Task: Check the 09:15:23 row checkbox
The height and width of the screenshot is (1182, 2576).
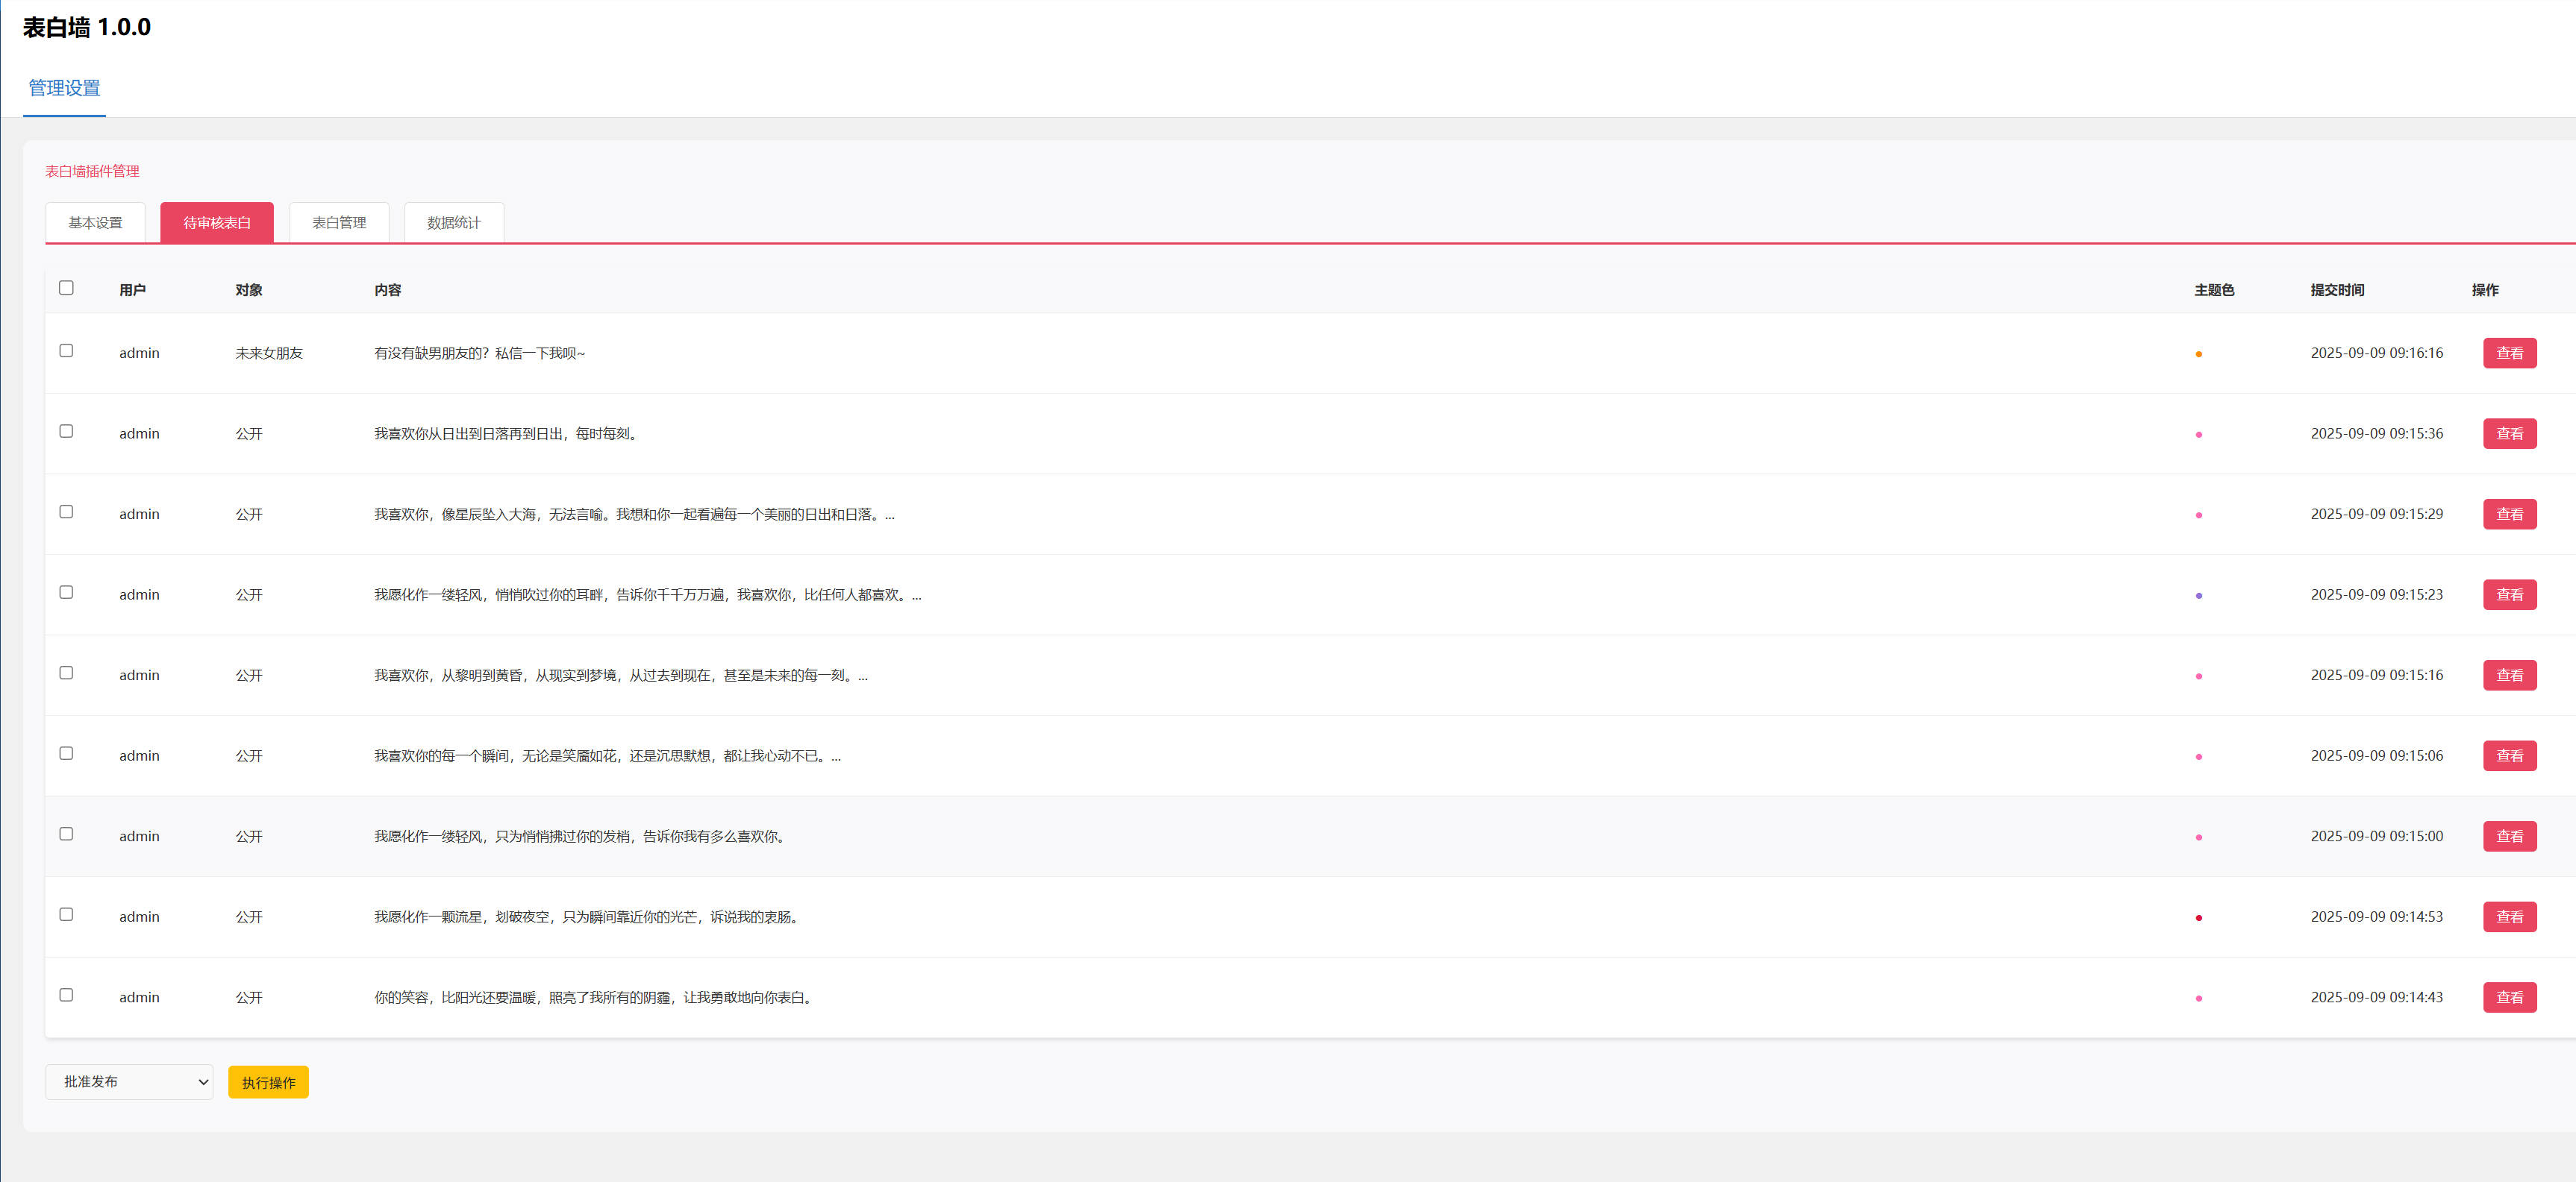Action: coord(66,593)
